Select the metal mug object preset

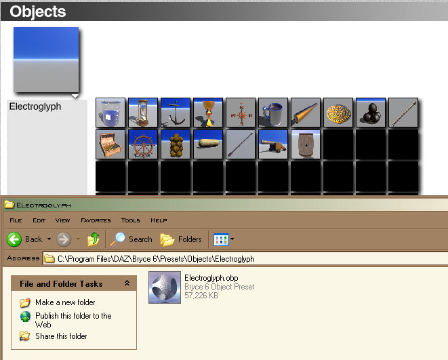click(x=273, y=113)
